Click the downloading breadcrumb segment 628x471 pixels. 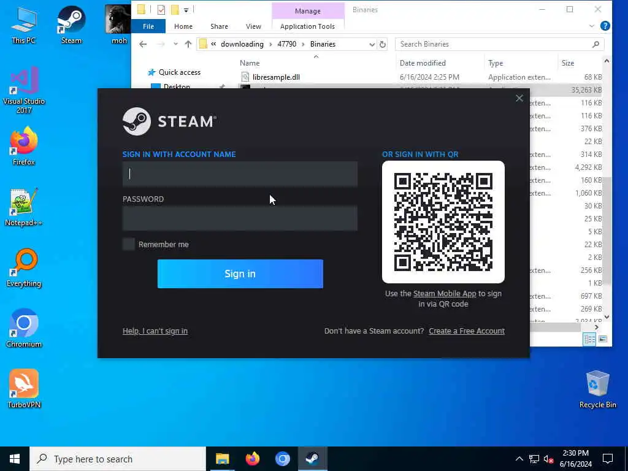coord(242,44)
